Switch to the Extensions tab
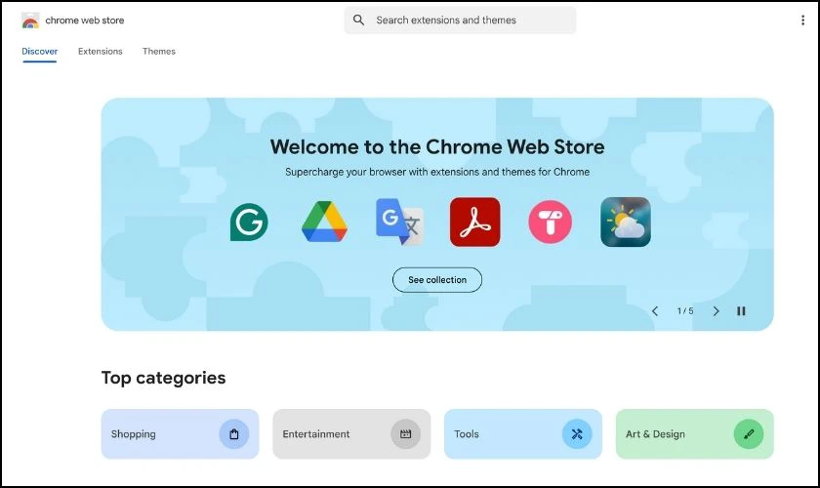Image resolution: width=820 pixels, height=488 pixels. [x=101, y=52]
